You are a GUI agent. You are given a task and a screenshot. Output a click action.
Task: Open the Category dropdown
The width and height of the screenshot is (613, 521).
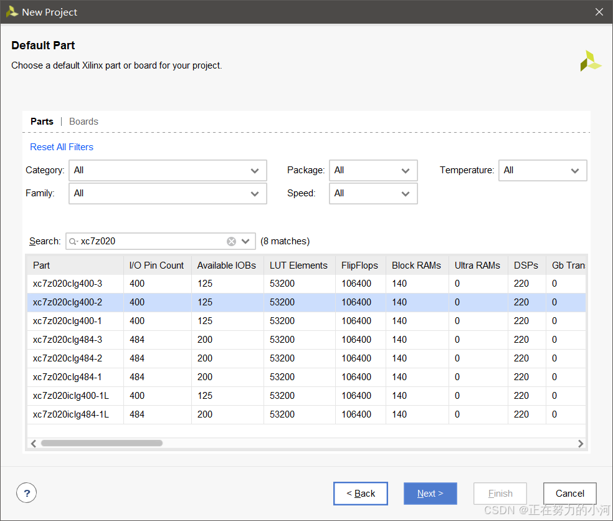click(168, 171)
